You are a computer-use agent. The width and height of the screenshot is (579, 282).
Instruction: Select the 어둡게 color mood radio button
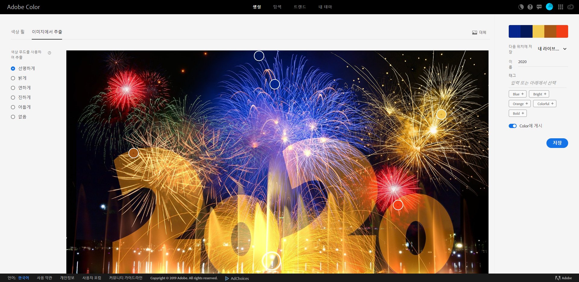coord(13,107)
